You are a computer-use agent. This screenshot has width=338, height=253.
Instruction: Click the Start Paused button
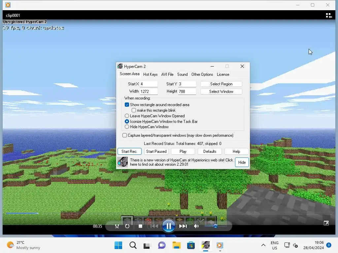(156, 152)
